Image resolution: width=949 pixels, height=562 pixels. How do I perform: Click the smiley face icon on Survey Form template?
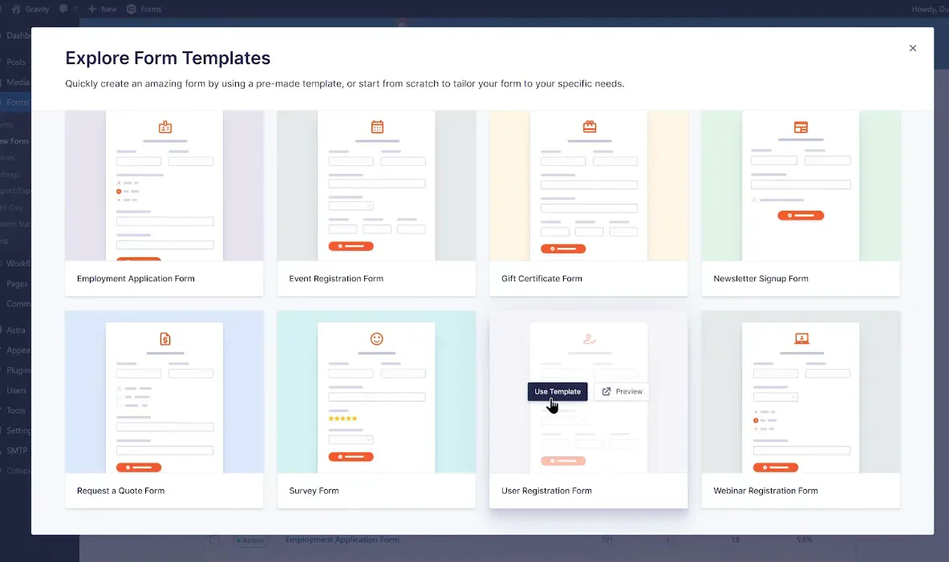tap(377, 338)
